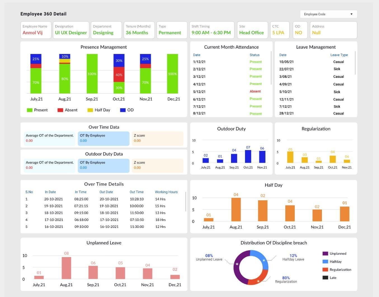Open the Employee Code dropdown
The width and height of the screenshot is (379, 297).
tap(328, 14)
